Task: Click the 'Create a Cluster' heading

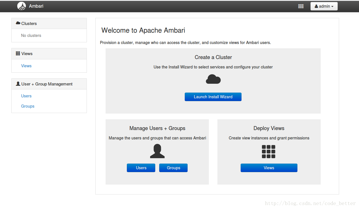Action: pyautogui.click(x=213, y=57)
